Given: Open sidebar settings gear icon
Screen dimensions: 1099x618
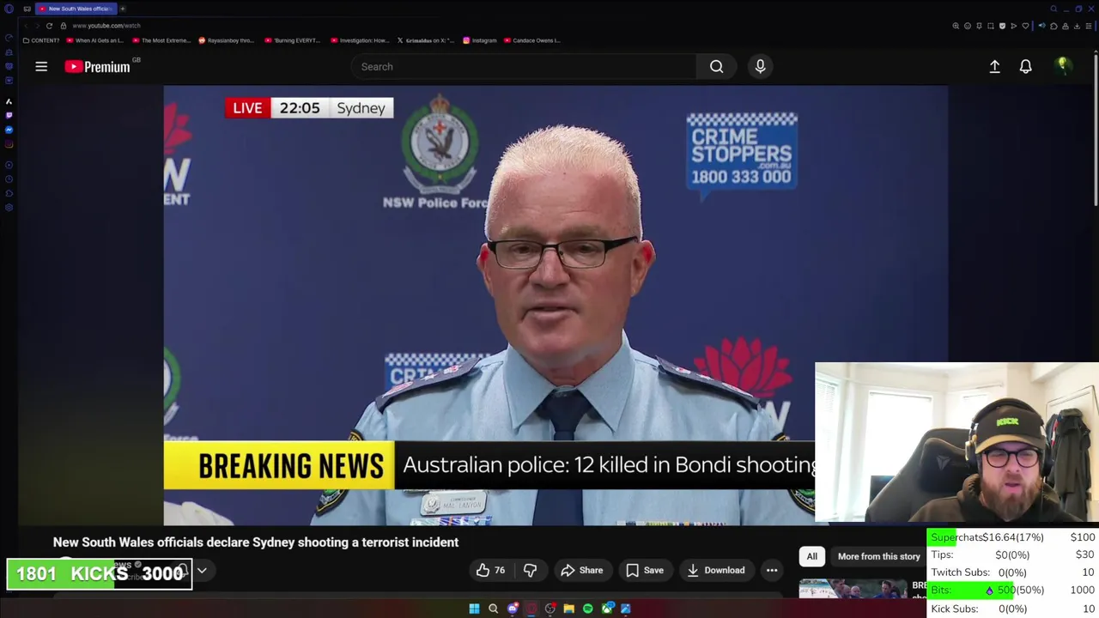Looking at the screenshot, I should (9, 207).
